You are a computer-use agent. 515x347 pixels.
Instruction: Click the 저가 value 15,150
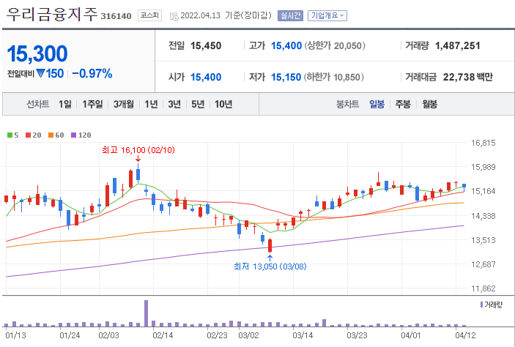(286, 77)
